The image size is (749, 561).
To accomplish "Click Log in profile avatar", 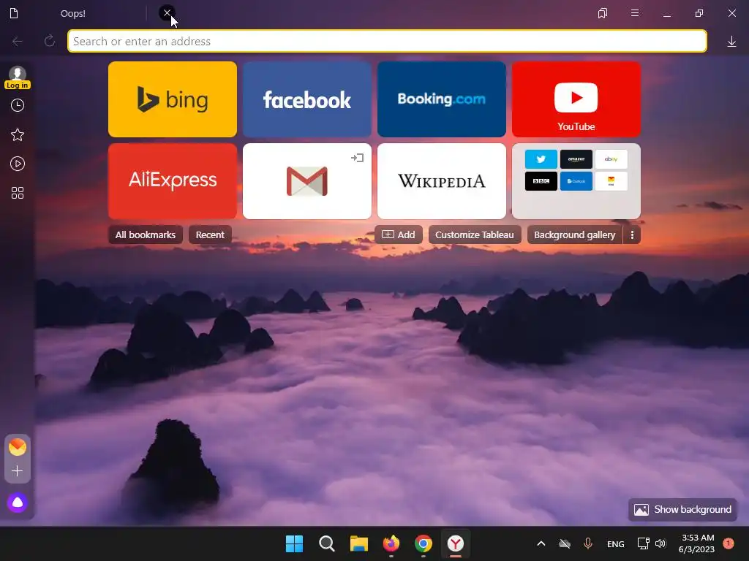I will (18, 77).
